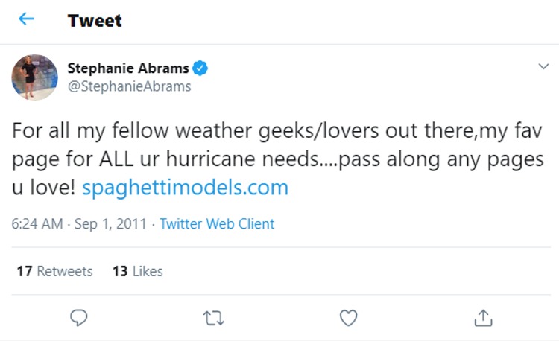
Task: Click 'u love!' in the tweet's last line
Action: (43, 188)
